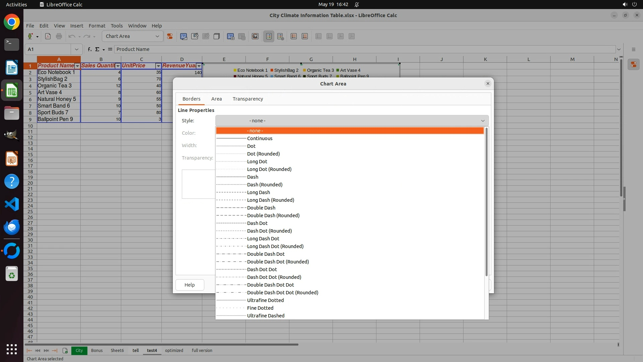Viewport: 643px width, 362px height.
Task: Click the Export as PDF icon
Action: [x=48, y=36]
